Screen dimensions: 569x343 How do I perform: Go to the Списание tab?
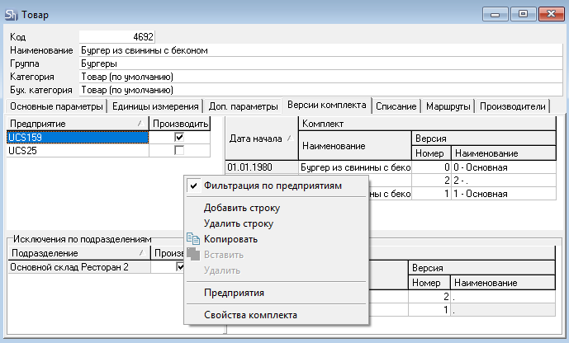[x=396, y=106]
